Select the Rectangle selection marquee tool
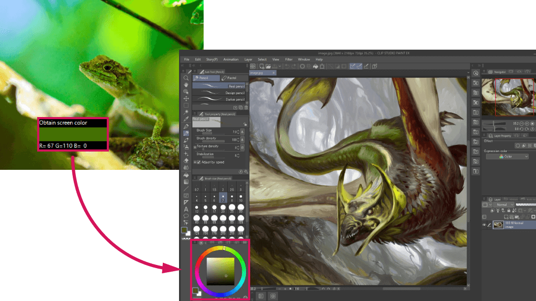Viewport: 536px width, 301px height. (x=186, y=105)
